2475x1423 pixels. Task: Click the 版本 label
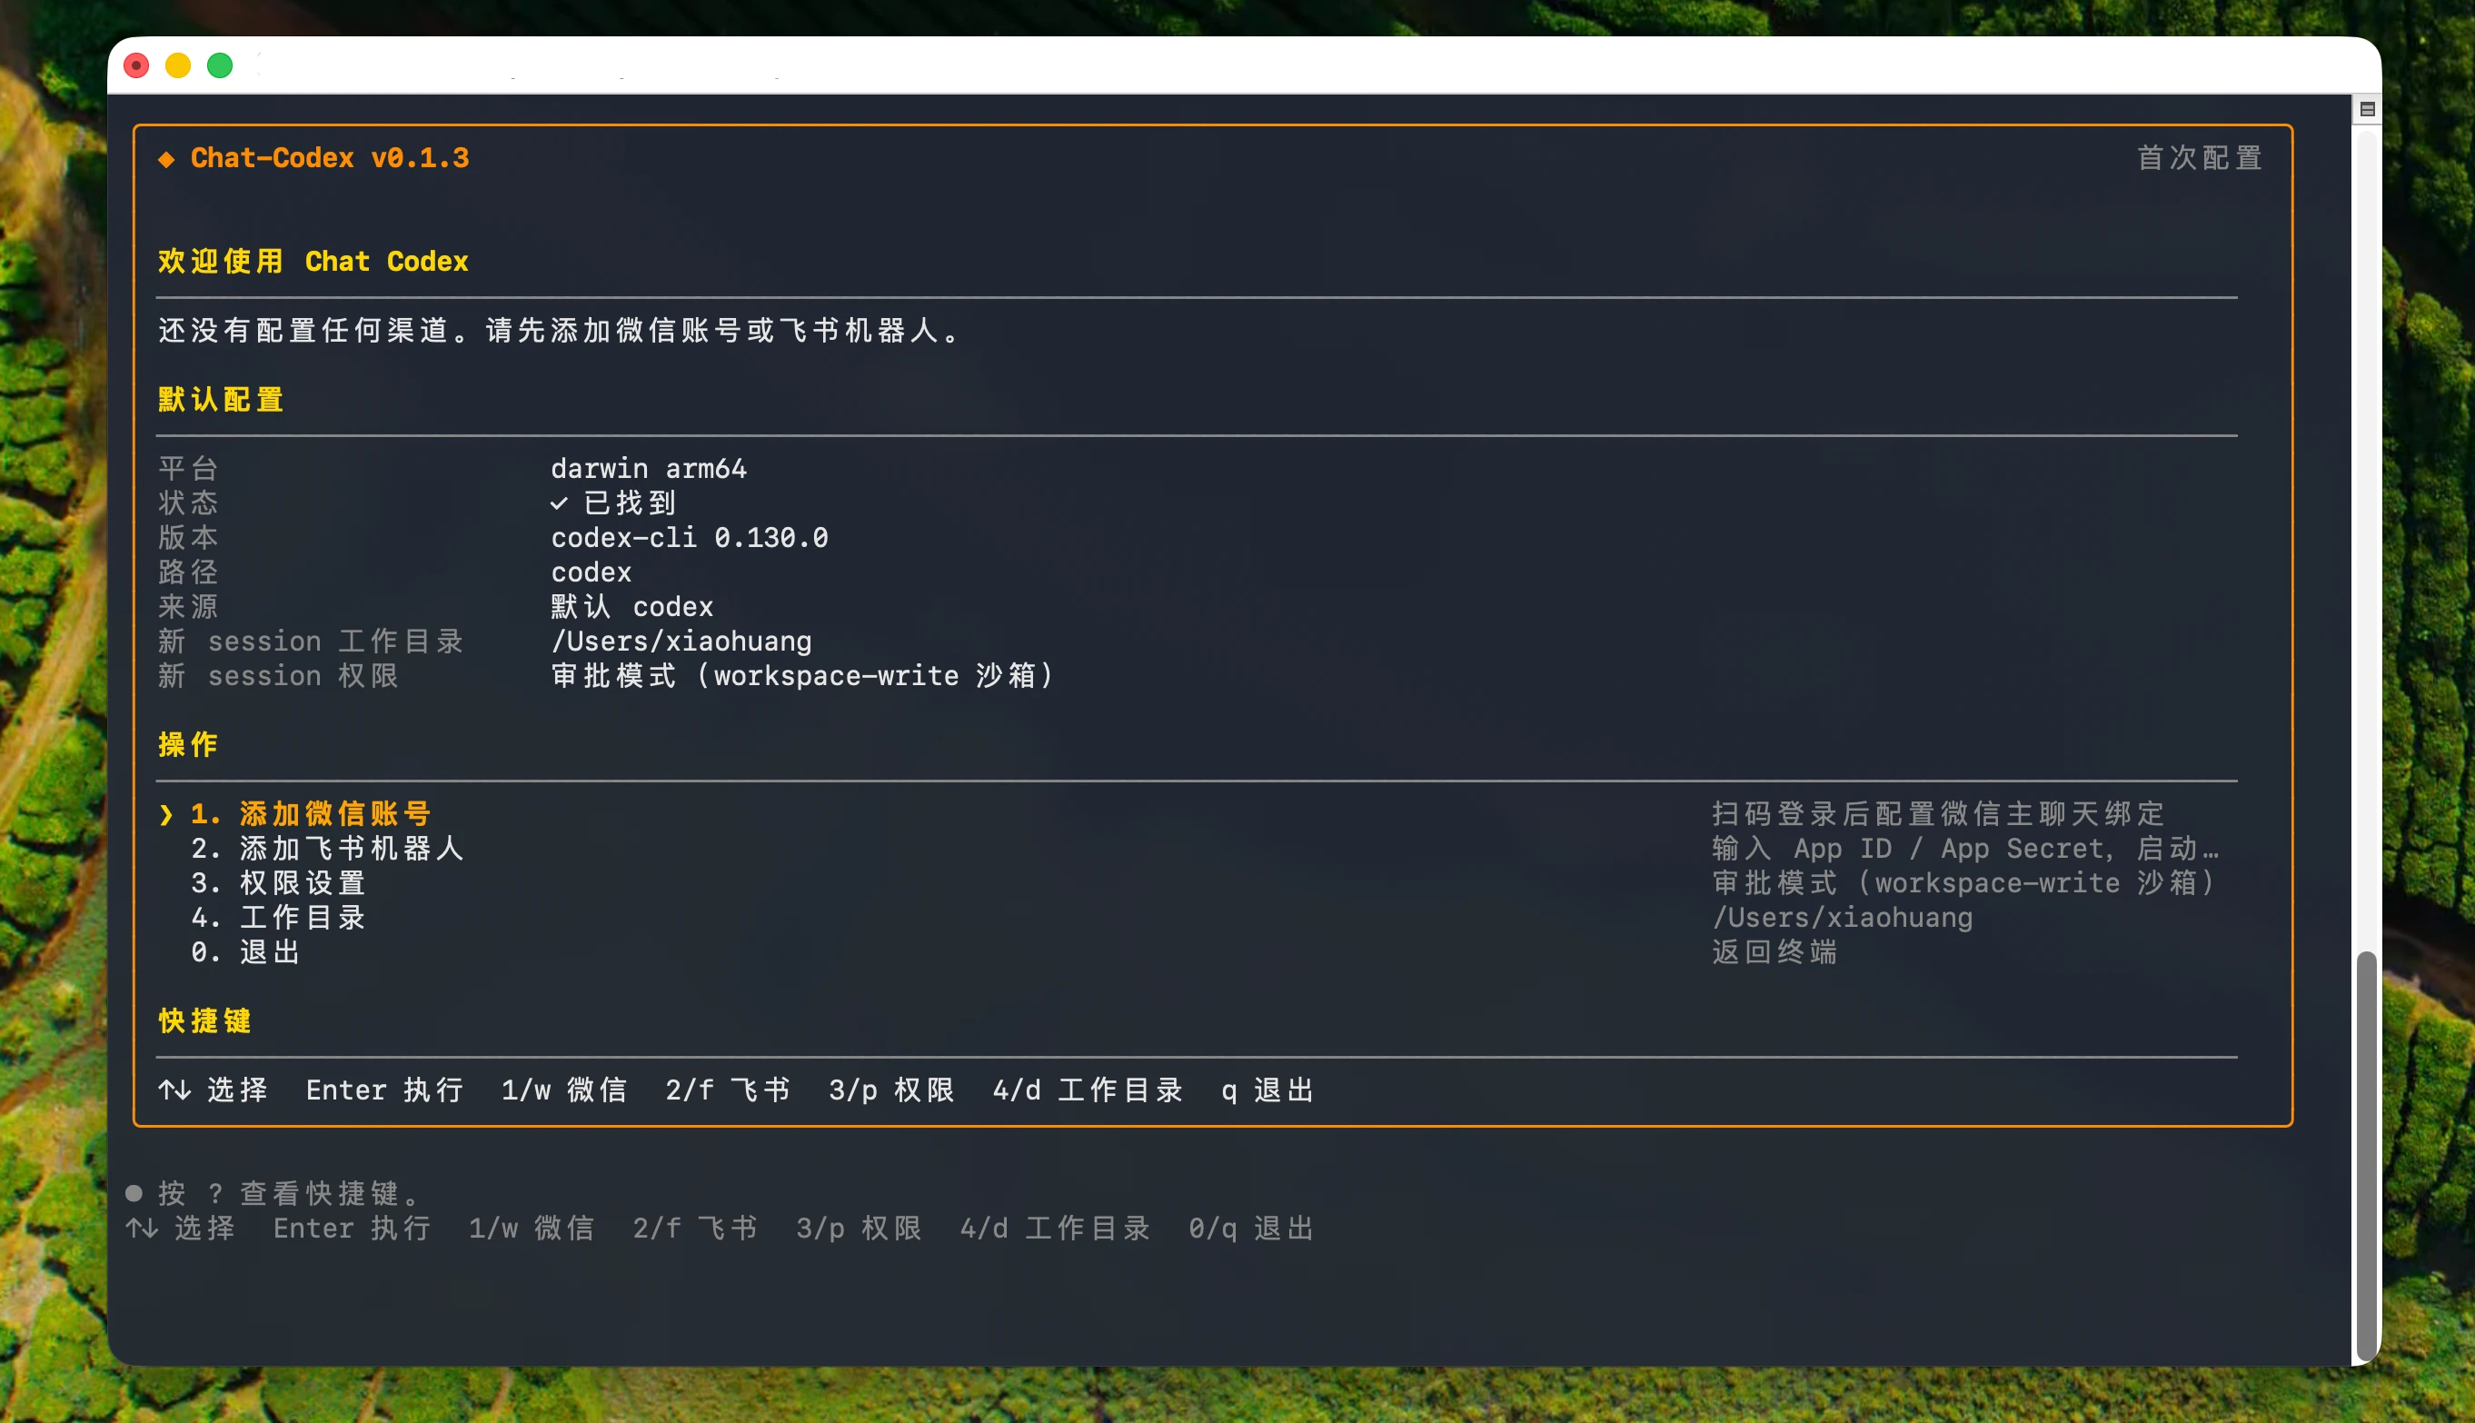point(187,538)
